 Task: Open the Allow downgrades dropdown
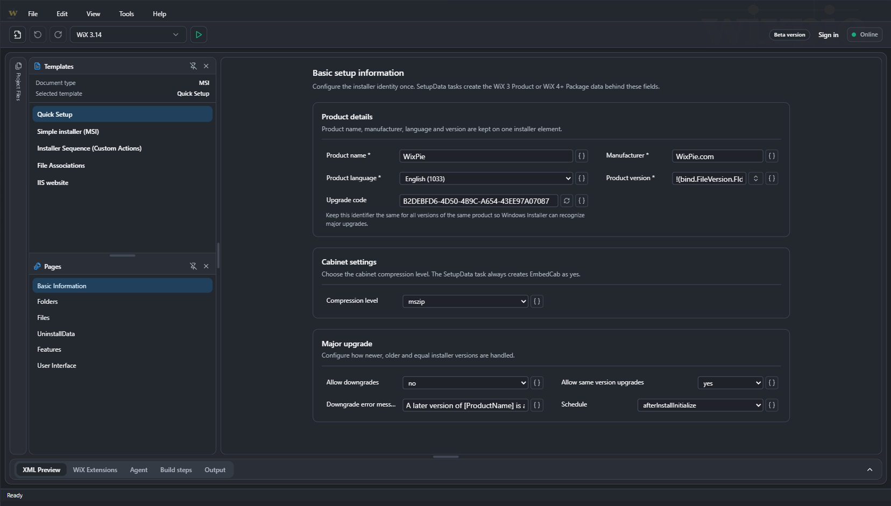click(x=465, y=383)
